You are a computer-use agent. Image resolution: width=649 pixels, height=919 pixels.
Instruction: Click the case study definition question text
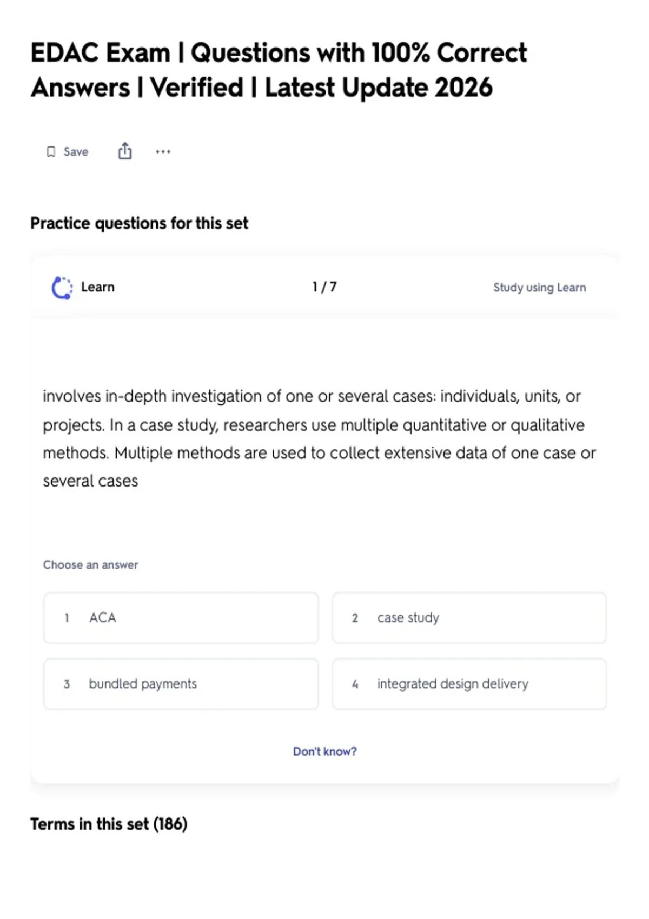coord(319,438)
